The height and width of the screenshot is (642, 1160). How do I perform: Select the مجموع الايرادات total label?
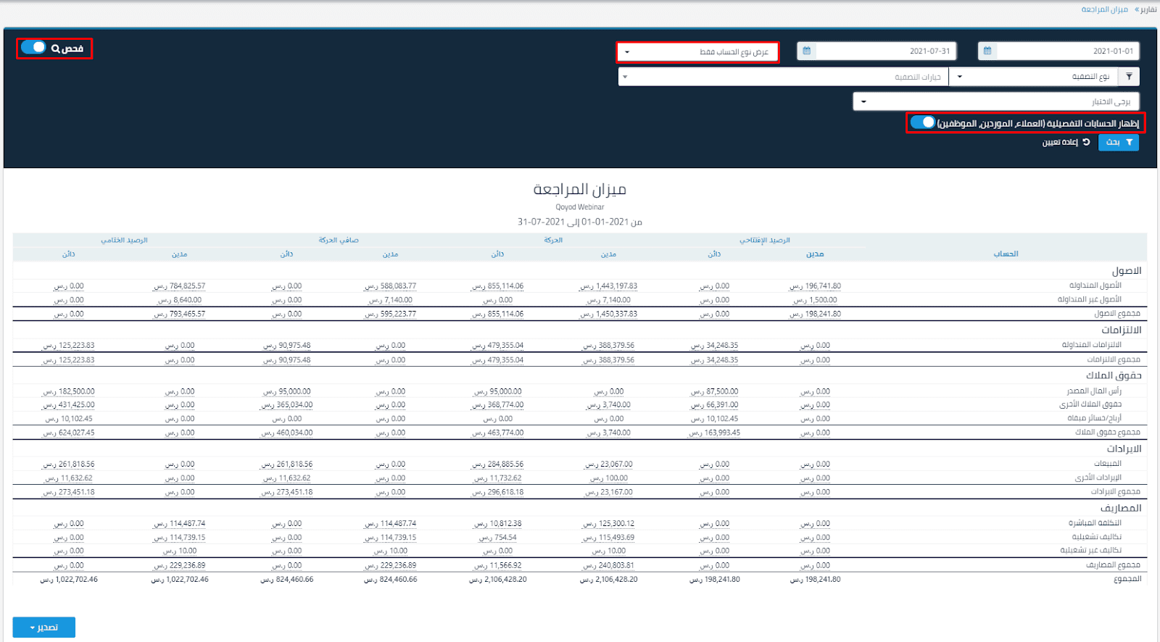1115,492
